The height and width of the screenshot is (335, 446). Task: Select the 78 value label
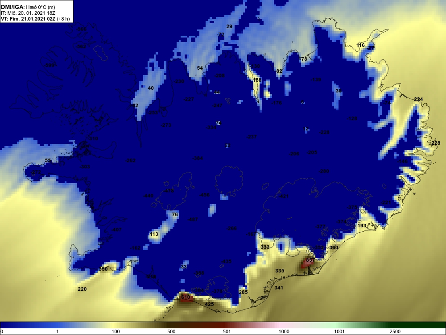[x=304, y=59]
